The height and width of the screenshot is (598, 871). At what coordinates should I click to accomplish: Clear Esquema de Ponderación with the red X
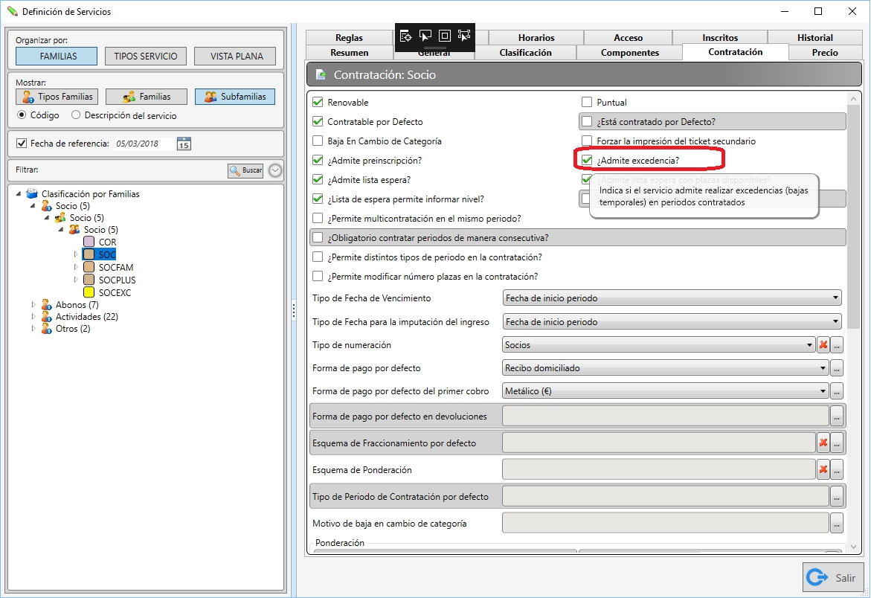(823, 470)
